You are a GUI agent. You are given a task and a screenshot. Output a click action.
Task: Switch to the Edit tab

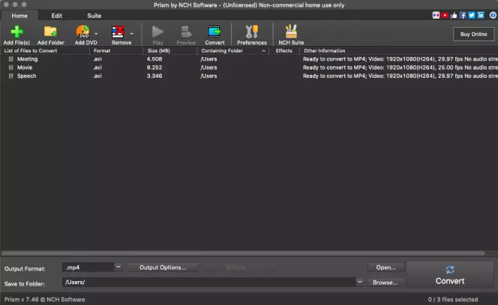tap(56, 16)
